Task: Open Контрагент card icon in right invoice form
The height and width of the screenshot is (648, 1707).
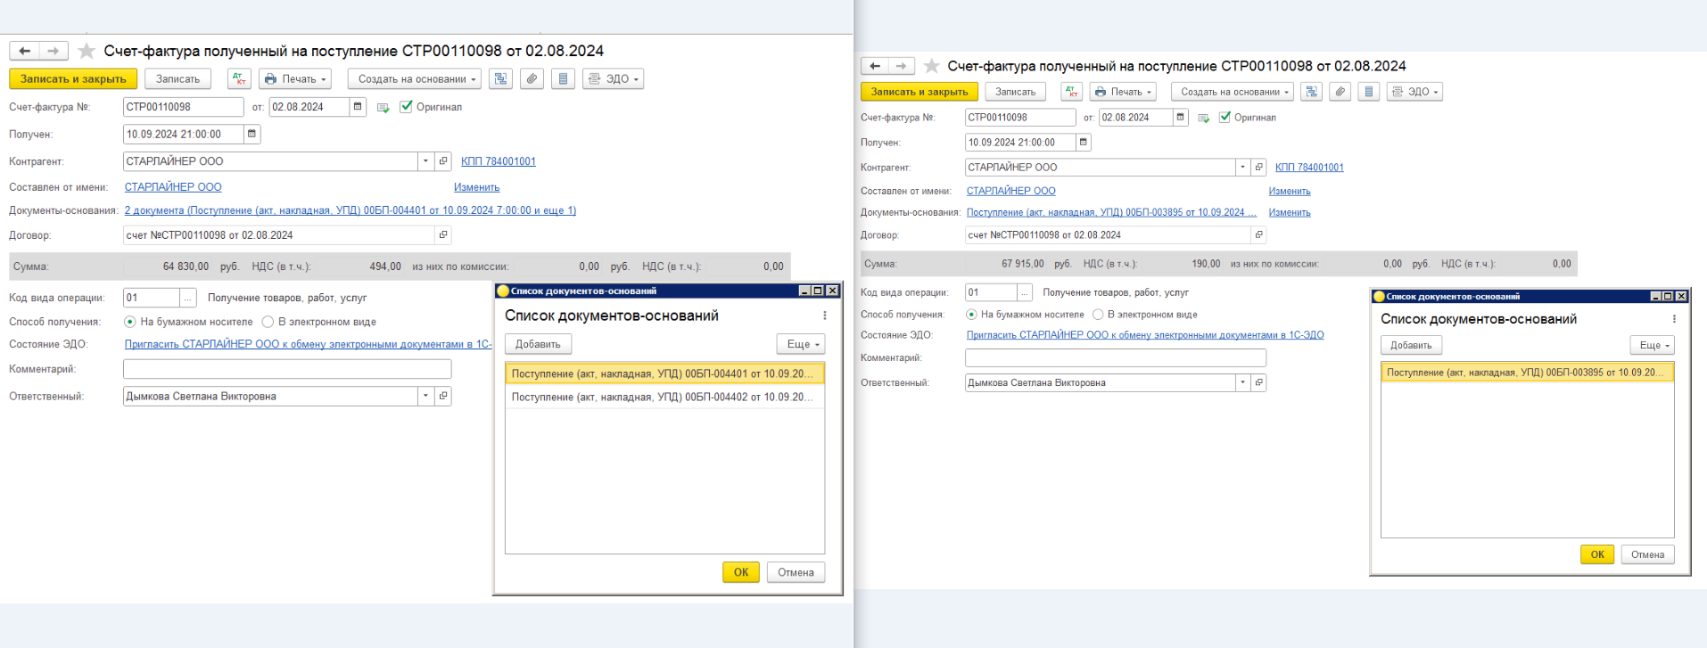Action: (x=1258, y=168)
